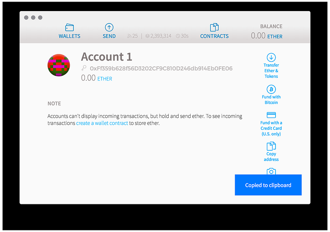Click the credit card funding icon
The height and width of the screenshot is (232, 330).
(x=271, y=115)
